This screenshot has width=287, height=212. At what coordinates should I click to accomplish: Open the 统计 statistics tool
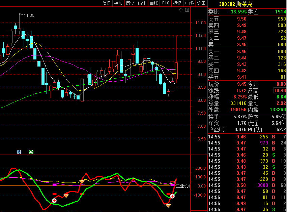coord(142,3)
